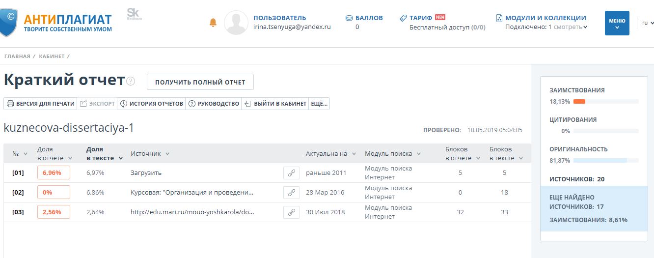Viewport: 654px width, 258px height.
Task: Click Версия для печати toolbar item
Action: coord(40,104)
